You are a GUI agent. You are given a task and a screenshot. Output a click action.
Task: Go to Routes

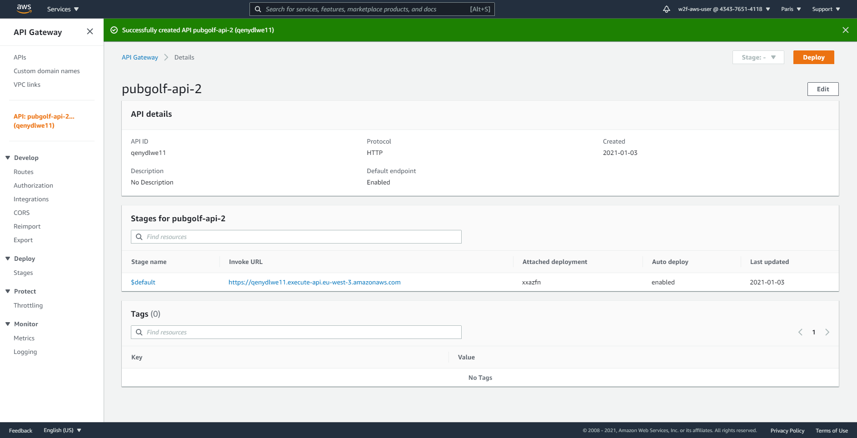click(24, 172)
